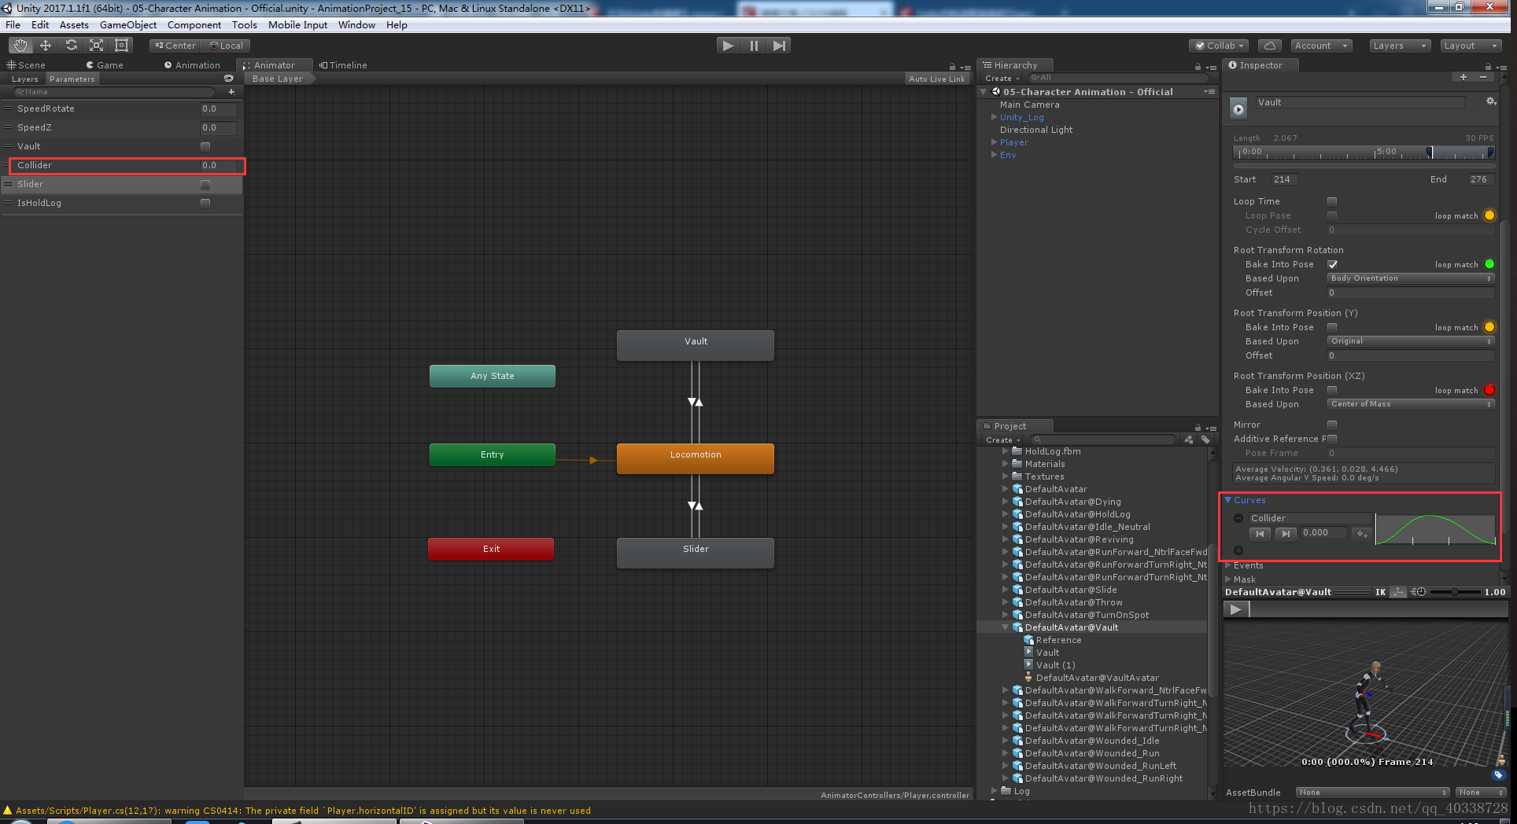Toggle the Additive Reference Pose checkbox
The height and width of the screenshot is (824, 1517).
point(1332,439)
